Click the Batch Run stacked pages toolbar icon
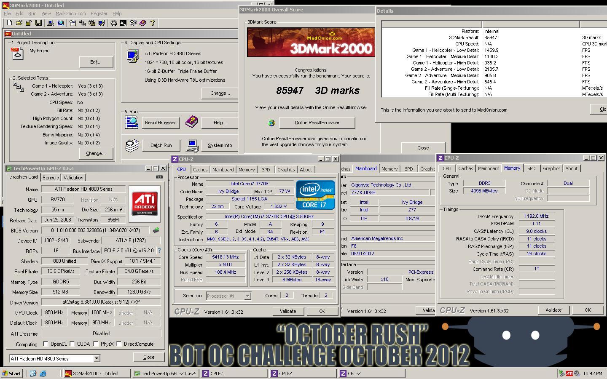This screenshot has height=379, width=607. click(133, 23)
